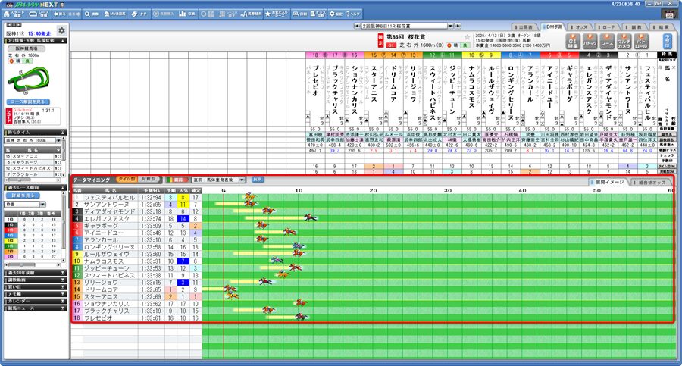Select horse row フェスティバルヒル
The height and width of the screenshot is (366, 682).
(136, 198)
